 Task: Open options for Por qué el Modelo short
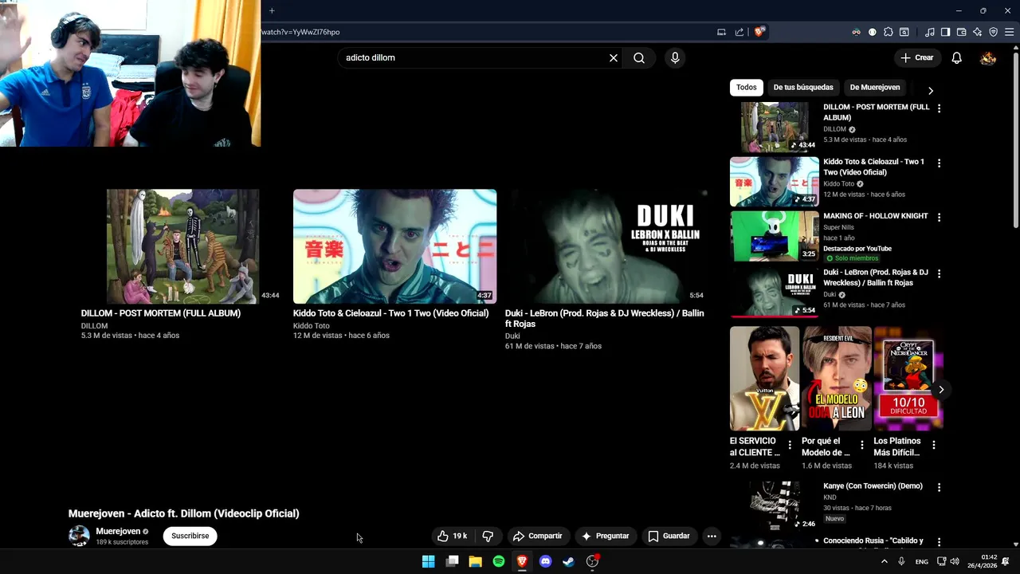[x=861, y=445]
